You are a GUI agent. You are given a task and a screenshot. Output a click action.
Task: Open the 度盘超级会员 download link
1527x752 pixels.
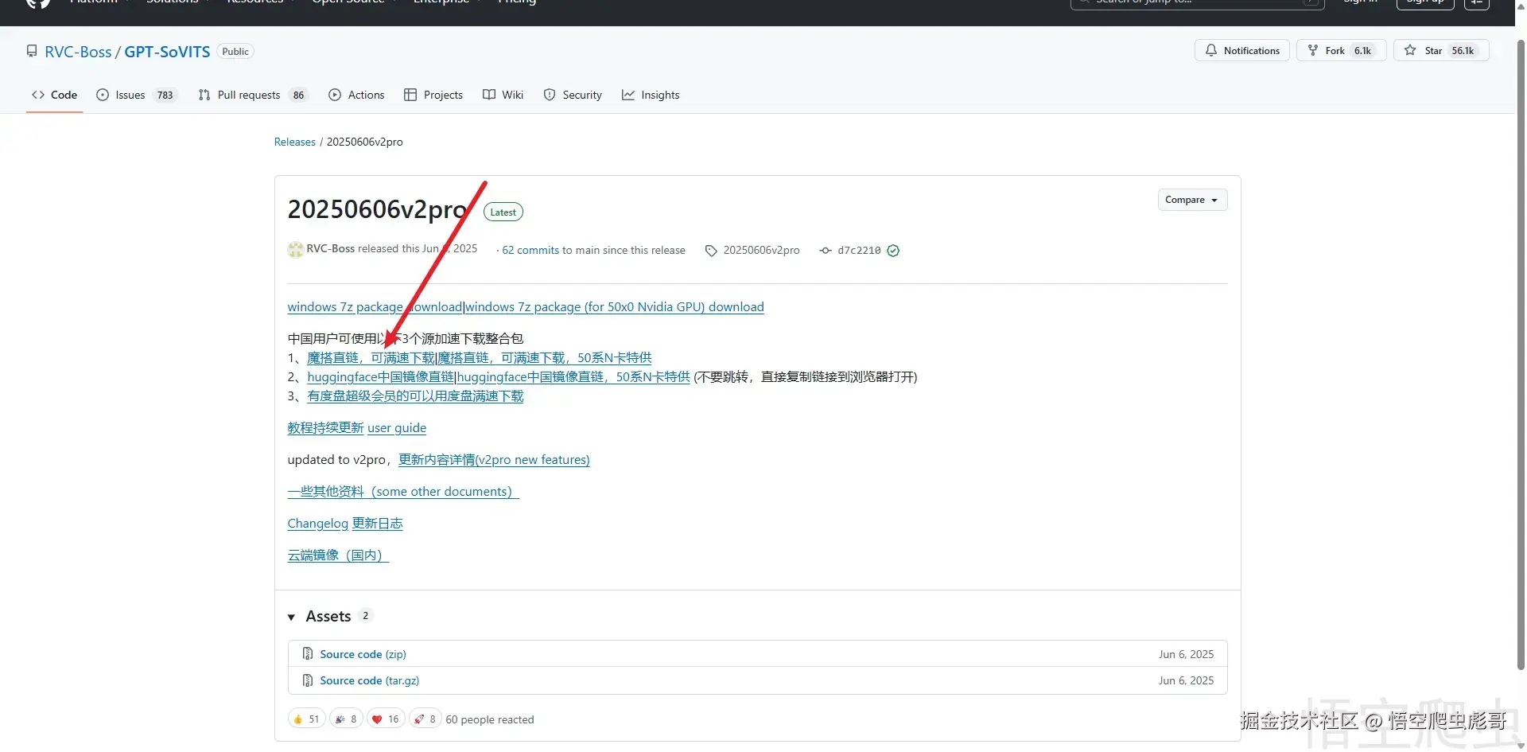pyautogui.click(x=416, y=396)
